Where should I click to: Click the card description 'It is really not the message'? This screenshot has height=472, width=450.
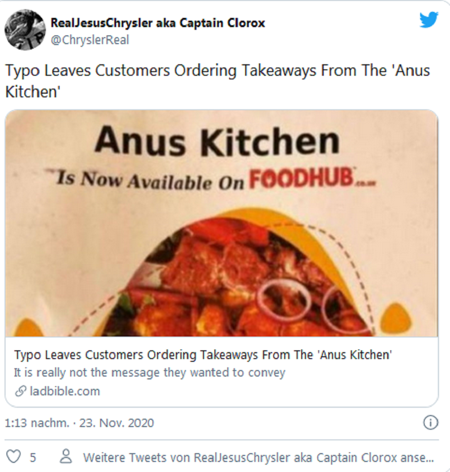pos(149,372)
